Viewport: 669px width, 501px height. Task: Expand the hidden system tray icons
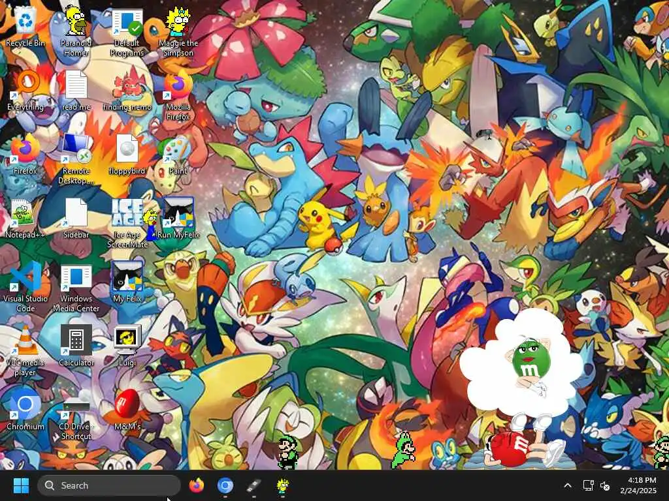568,485
